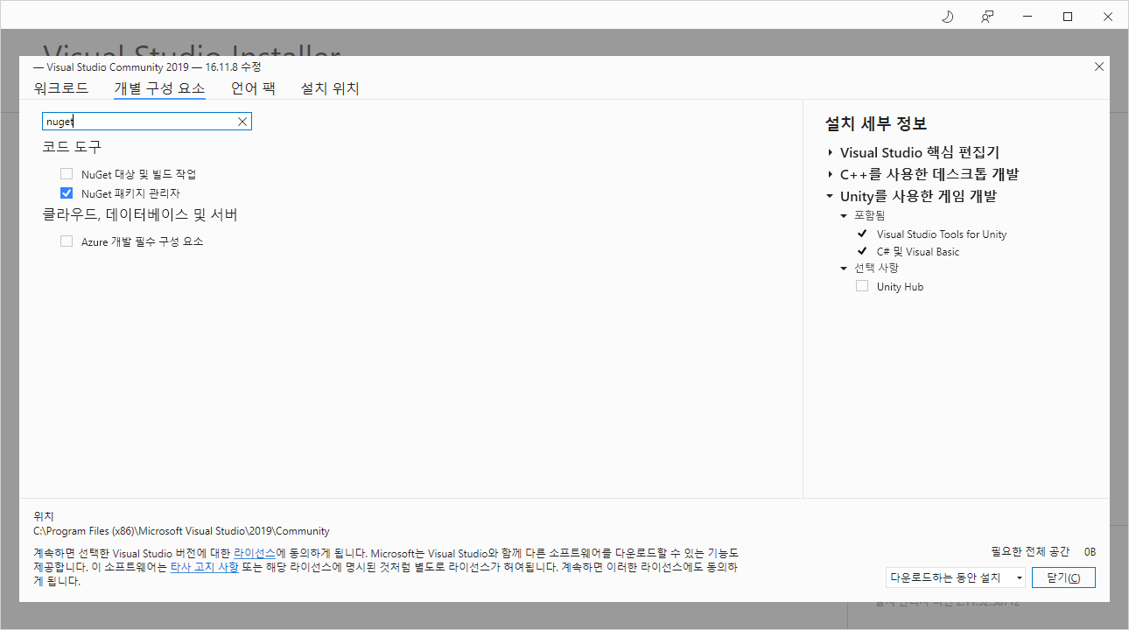Open the 타사 고지 사항 link
This screenshot has height=630, width=1129.
coord(204,567)
